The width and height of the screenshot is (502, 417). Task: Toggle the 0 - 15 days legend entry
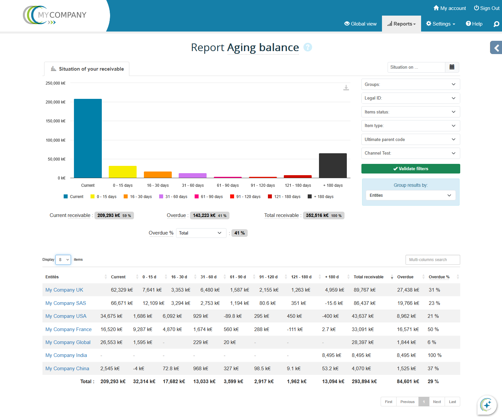[x=103, y=197]
